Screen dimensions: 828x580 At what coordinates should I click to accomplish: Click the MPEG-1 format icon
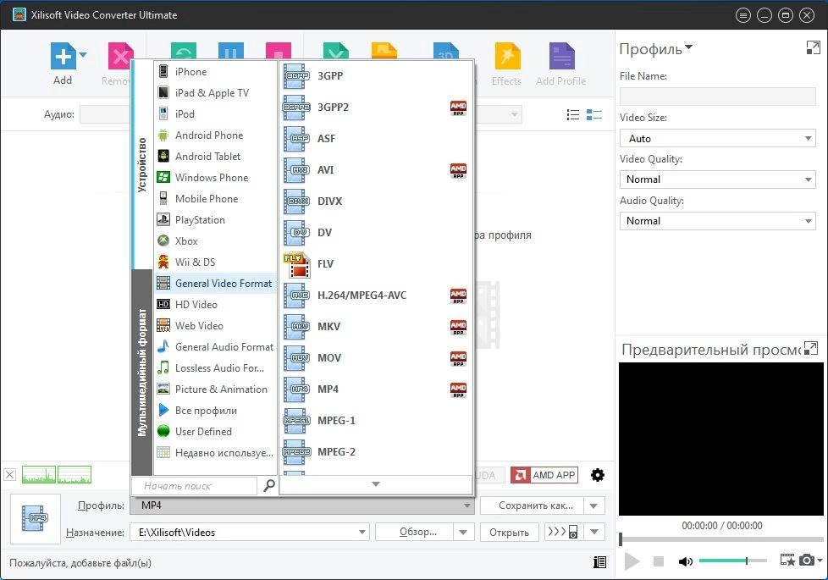[x=296, y=421]
